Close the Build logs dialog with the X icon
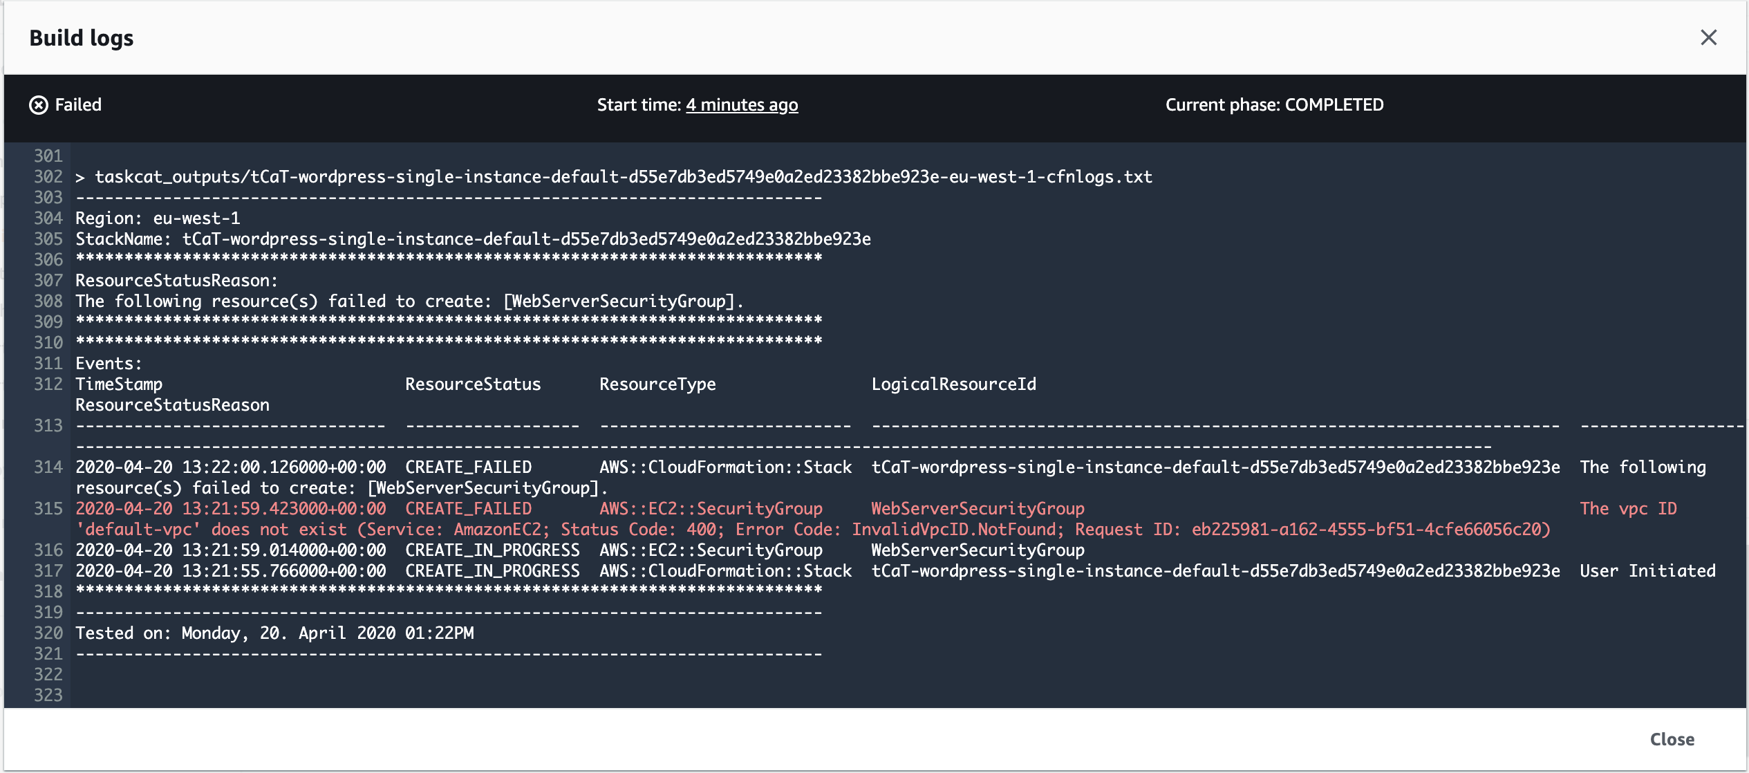This screenshot has width=1749, height=773. click(x=1708, y=37)
